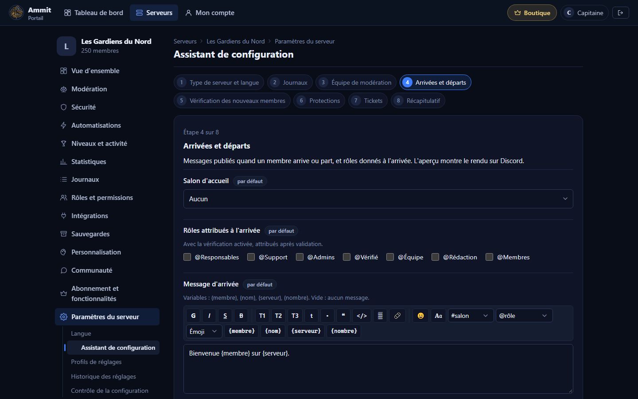Check the @Responsables role

tap(187, 257)
